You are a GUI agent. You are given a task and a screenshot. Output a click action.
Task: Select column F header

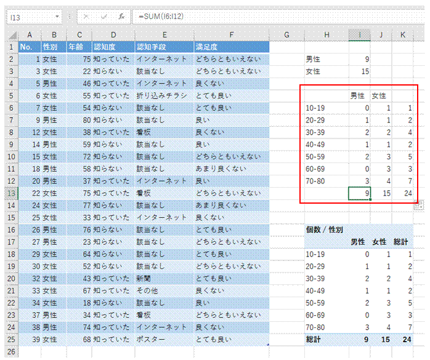pos(232,35)
